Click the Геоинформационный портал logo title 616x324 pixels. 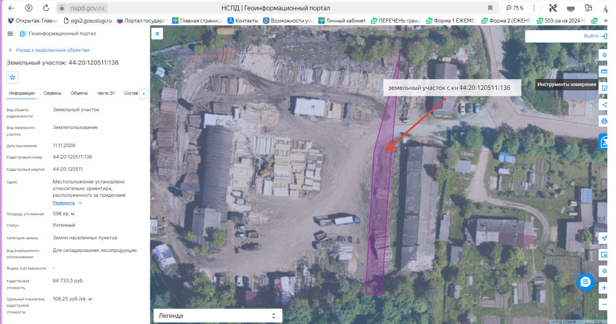pyautogui.click(x=58, y=34)
